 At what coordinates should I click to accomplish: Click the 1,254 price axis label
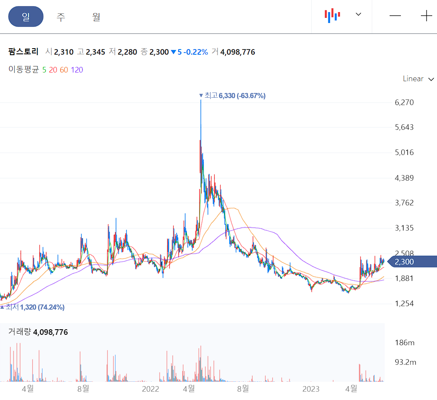pos(404,304)
